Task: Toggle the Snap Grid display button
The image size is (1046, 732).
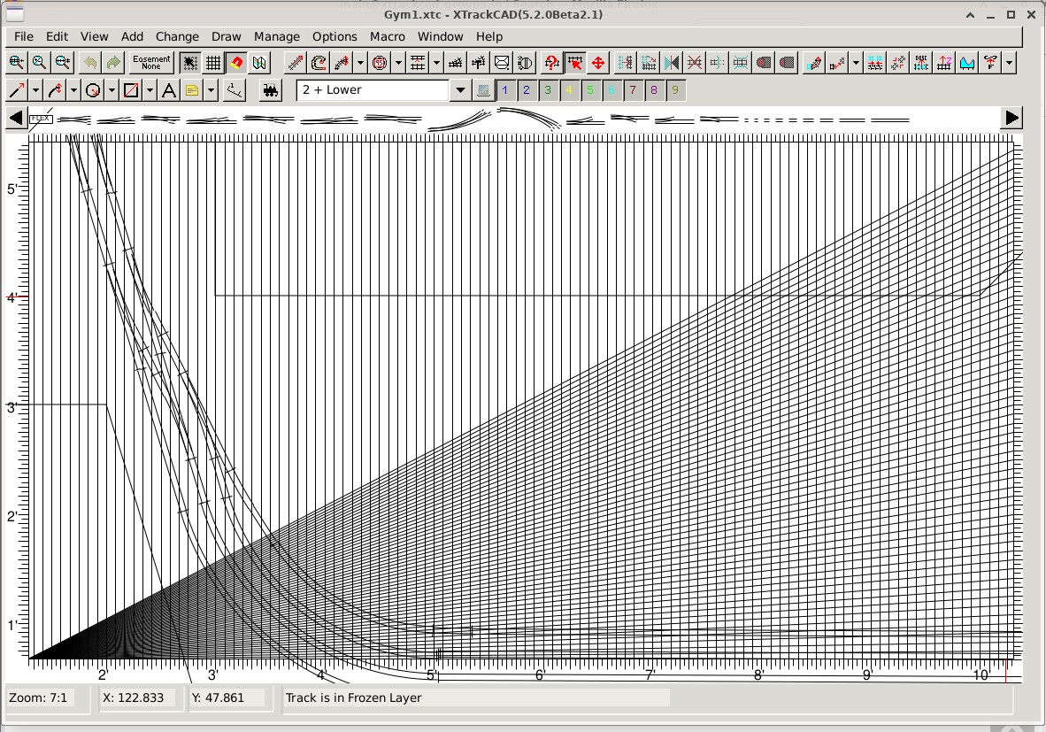Action: pyautogui.click(x=213, y=63)
